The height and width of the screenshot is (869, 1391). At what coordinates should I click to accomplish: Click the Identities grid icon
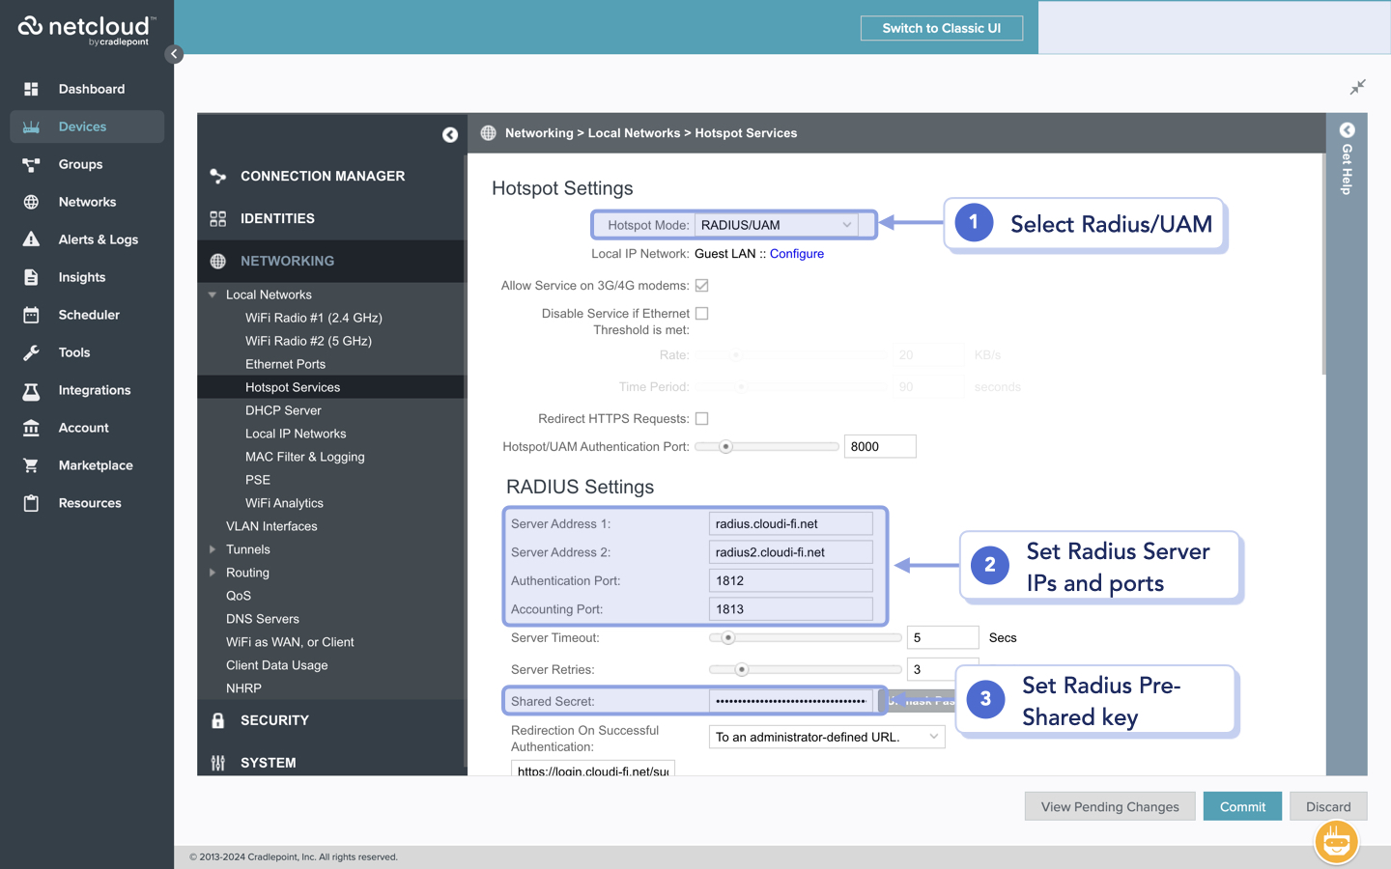(218, 219)
